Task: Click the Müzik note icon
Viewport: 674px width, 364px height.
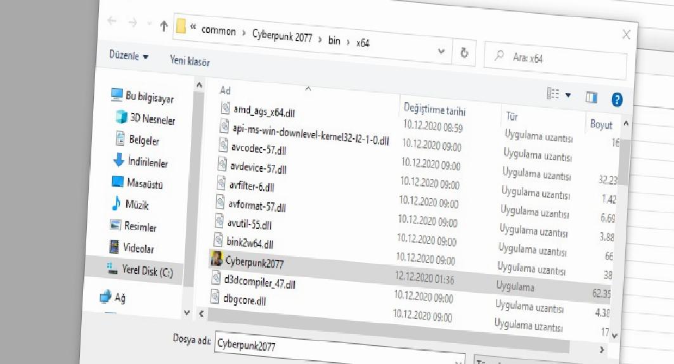Action: pos(116,204)
